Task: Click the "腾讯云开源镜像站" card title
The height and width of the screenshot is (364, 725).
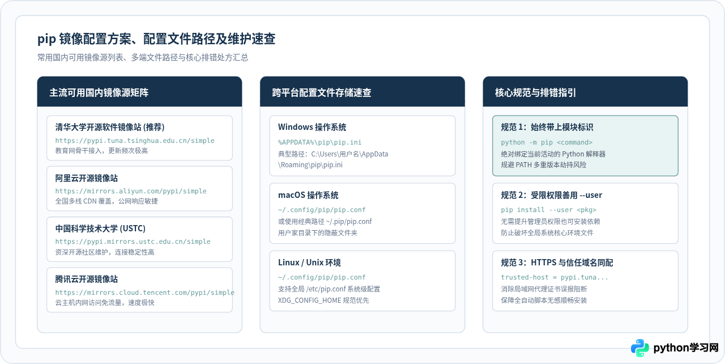Action: (x=87, y=279)
